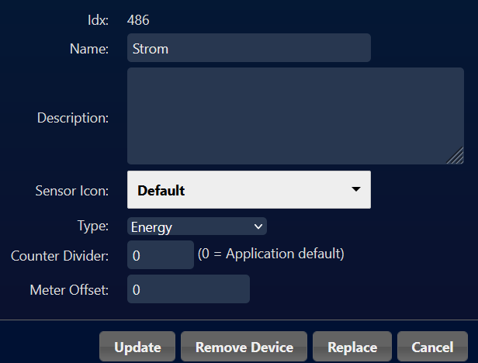
Task: Grab the Description textarea resize handle
Action: (455, 156)
